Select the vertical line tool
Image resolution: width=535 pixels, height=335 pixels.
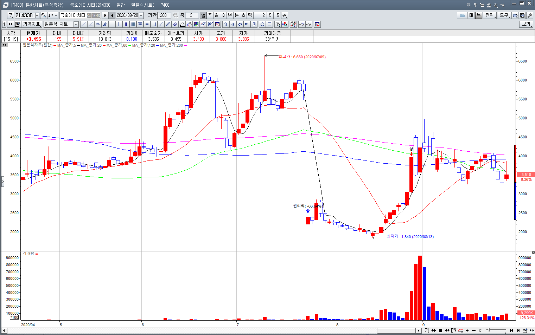tap(119, 24)
